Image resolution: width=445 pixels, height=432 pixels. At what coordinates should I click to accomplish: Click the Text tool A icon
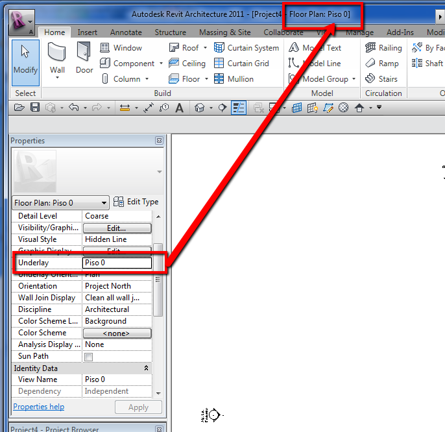coord(179,108)
